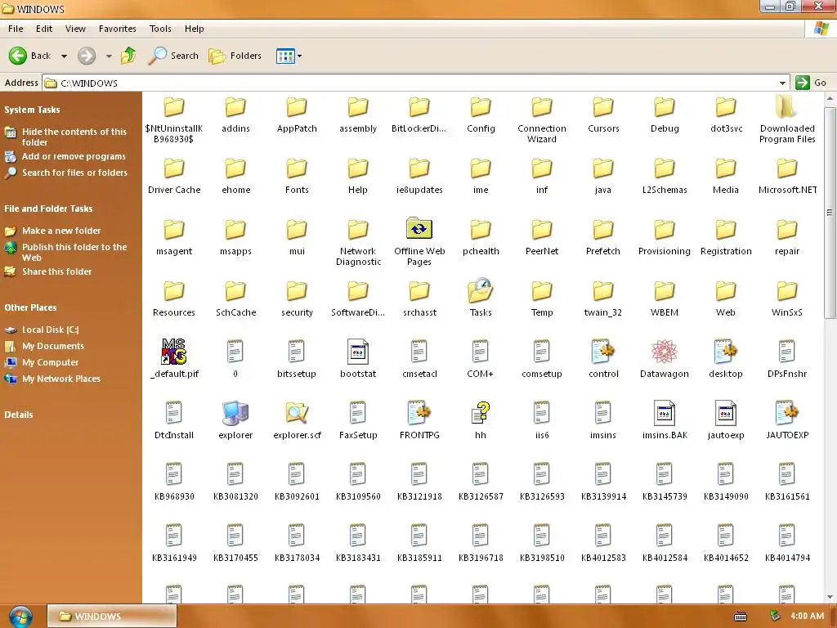
Task: Click the Back button
Action: point(30,56)
